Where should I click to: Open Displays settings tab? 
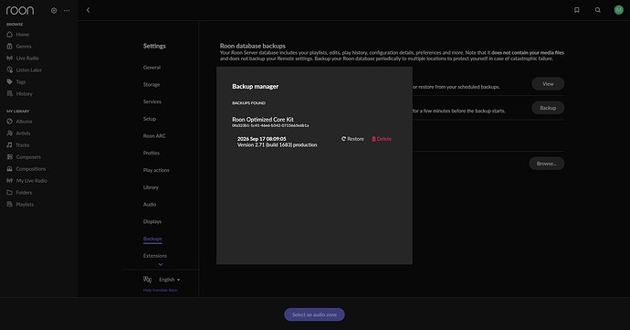pyautogui.click(x=152, y=222)
